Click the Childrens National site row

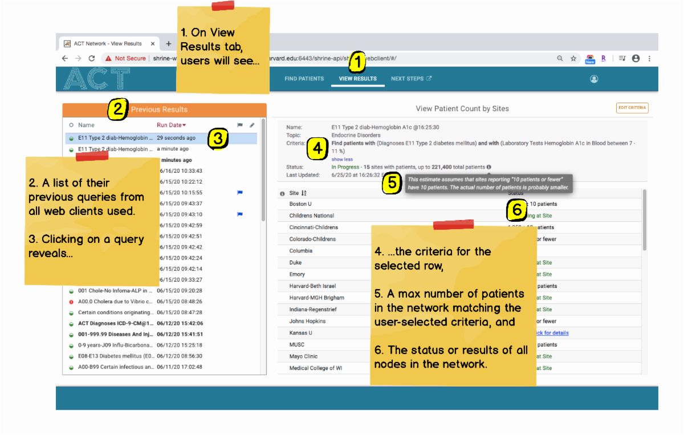461,216
